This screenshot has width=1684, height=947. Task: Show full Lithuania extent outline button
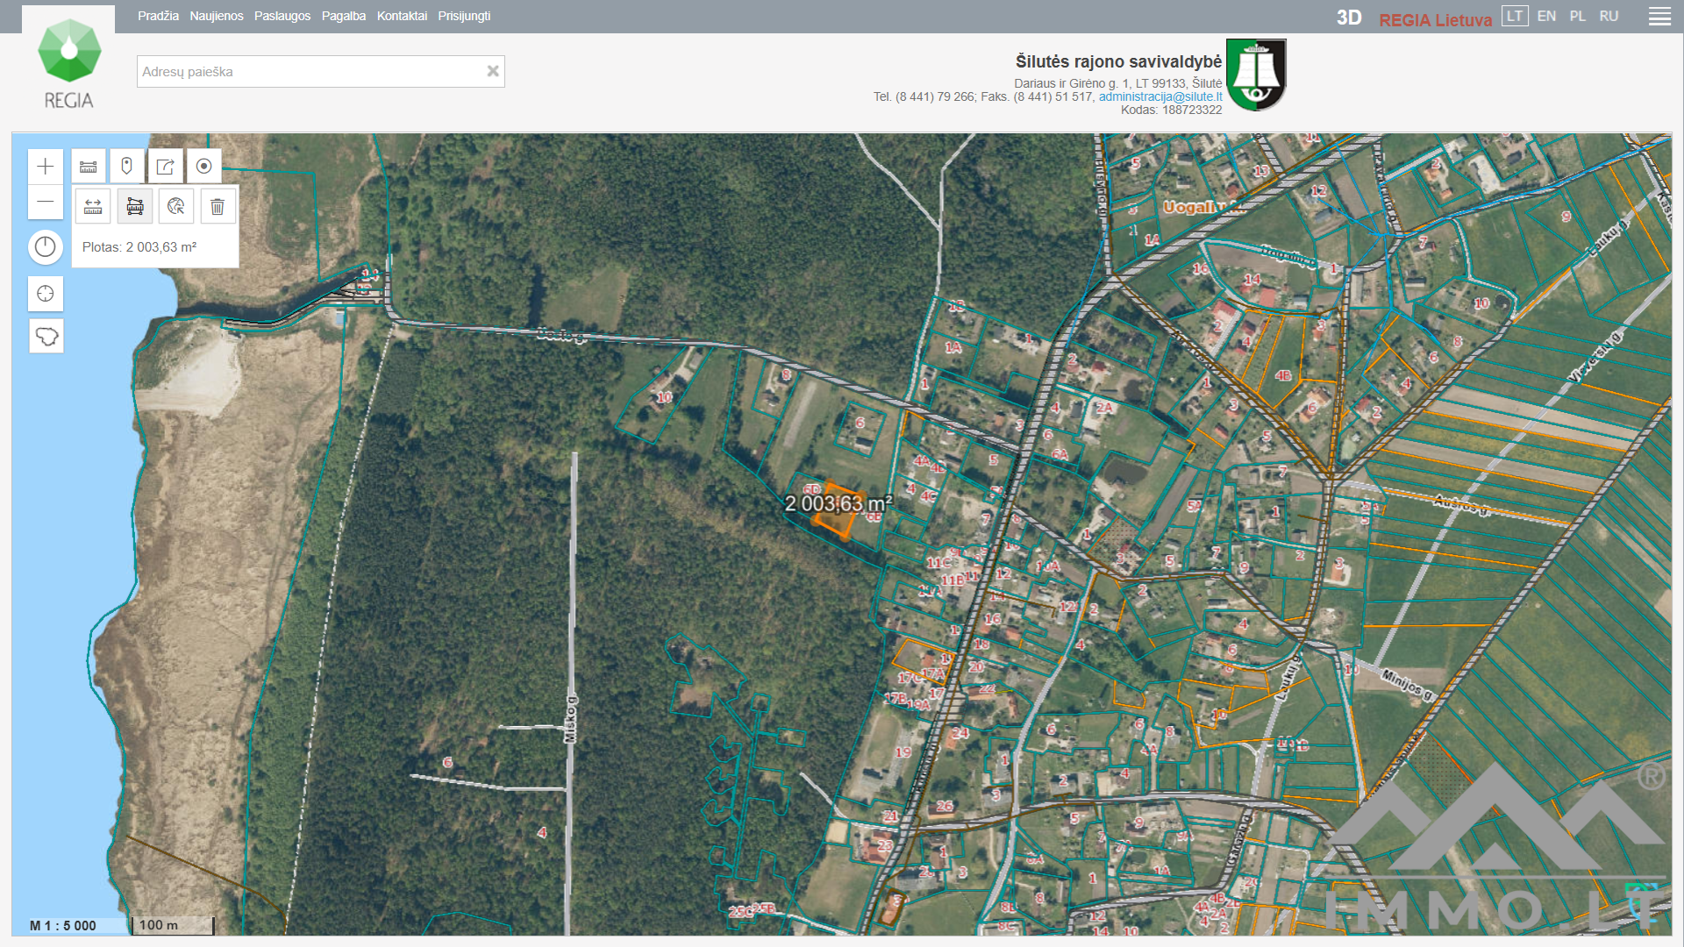pyautogui.click(x=46, y=337)
